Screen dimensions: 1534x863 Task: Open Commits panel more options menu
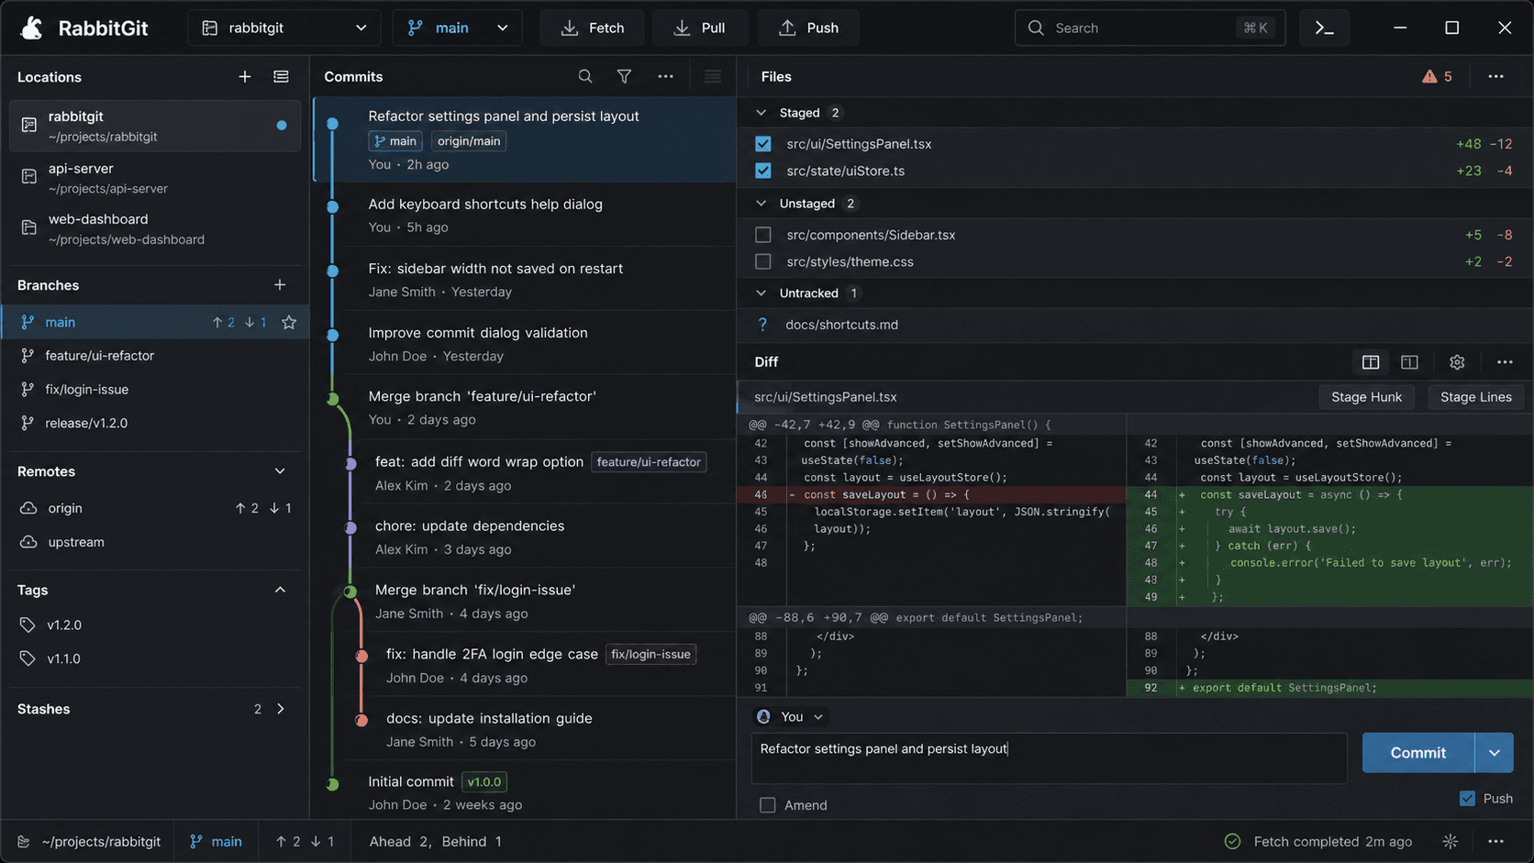click(665, 77)
